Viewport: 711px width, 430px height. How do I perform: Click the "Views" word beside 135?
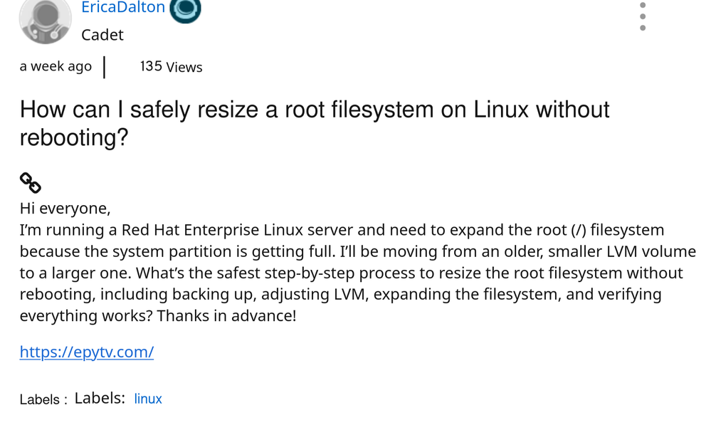tap(184, 67)
